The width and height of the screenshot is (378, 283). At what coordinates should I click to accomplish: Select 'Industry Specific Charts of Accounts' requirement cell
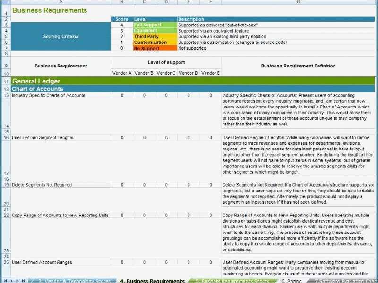tap(61, 95)
